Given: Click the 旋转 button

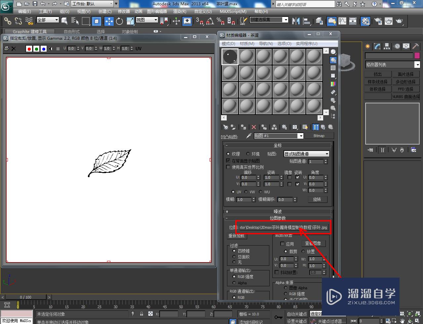Looking at the screenshot, I should point(317,199).
